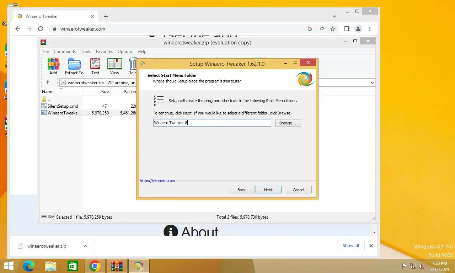Open the Windows Start button
Image resolution: width=455 pixels, height=273 pixels.
9,266
